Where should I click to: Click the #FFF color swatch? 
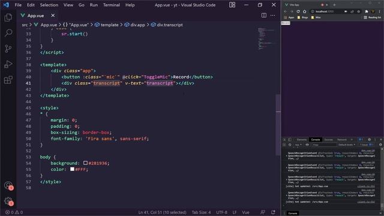click(72, 169)
